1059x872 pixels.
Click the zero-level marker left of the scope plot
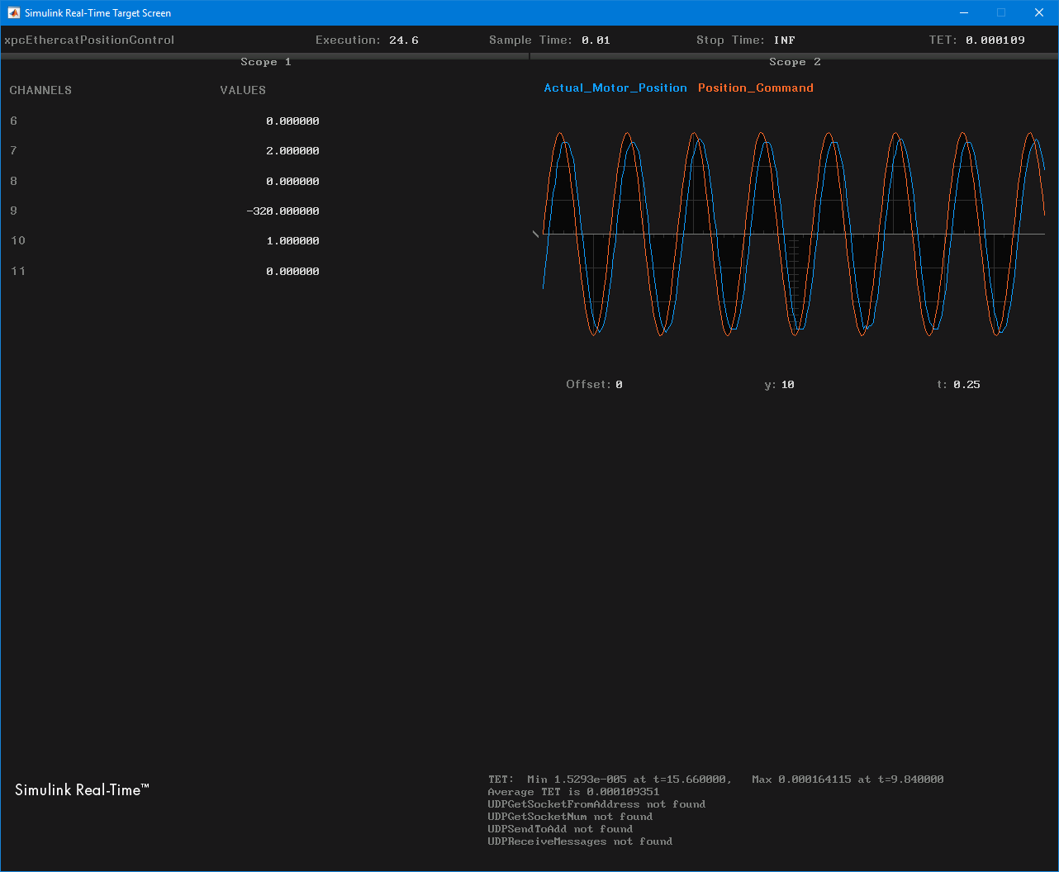[535, 235]
